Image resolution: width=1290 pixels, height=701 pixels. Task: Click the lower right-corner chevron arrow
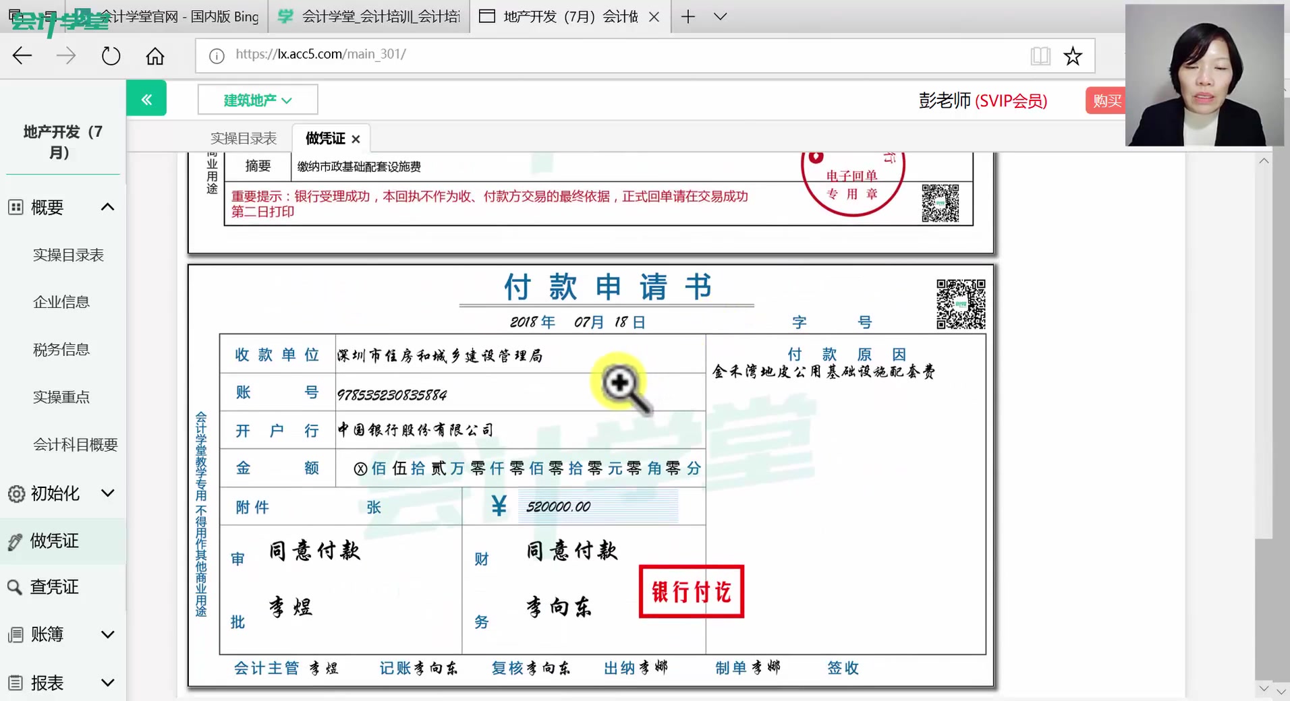pos(1281,690)
